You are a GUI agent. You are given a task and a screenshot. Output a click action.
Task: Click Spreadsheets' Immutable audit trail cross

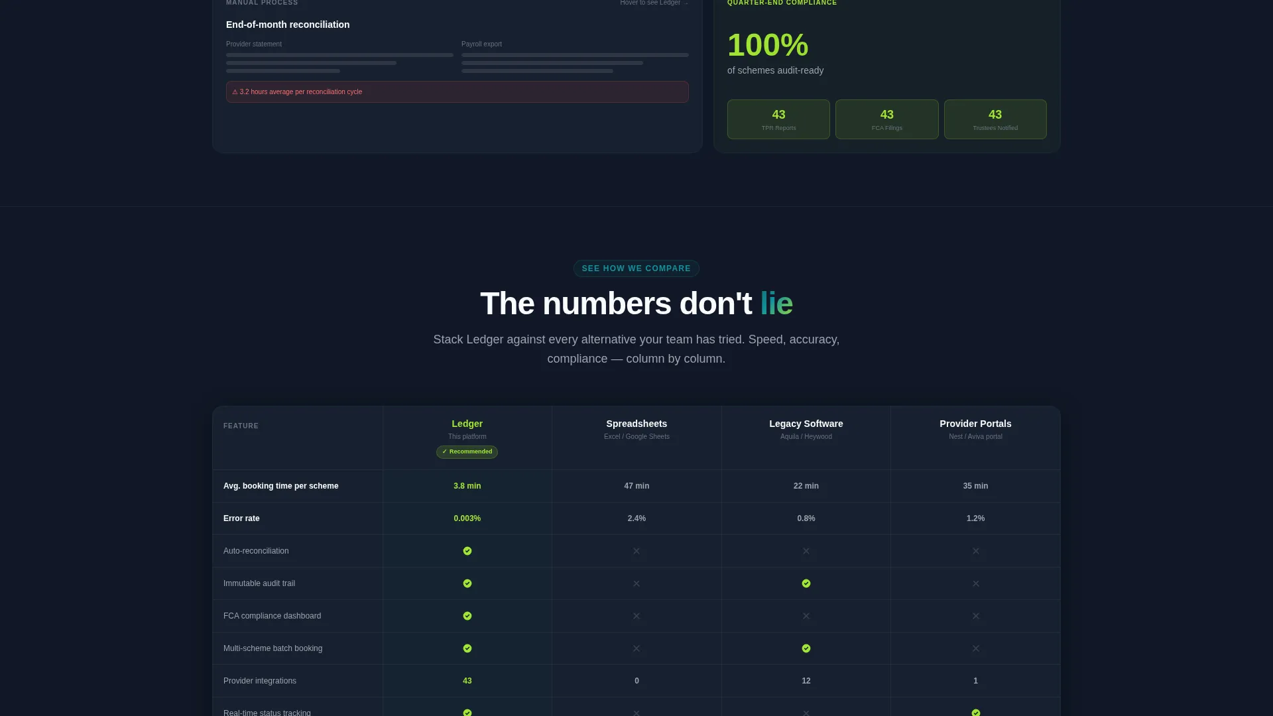click(x=636, y=583)
